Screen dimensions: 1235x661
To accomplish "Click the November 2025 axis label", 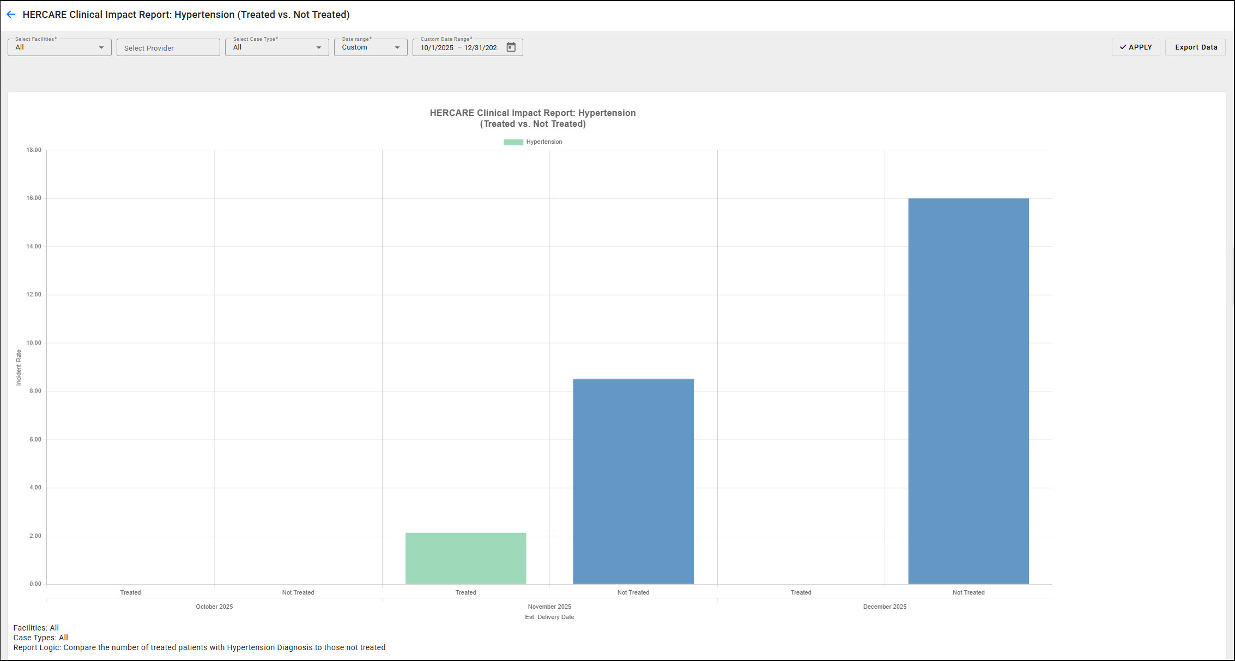I will [x=549, y=607].
